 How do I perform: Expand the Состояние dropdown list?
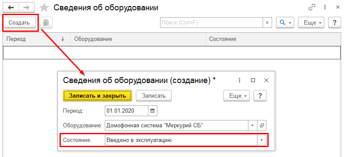262,140
